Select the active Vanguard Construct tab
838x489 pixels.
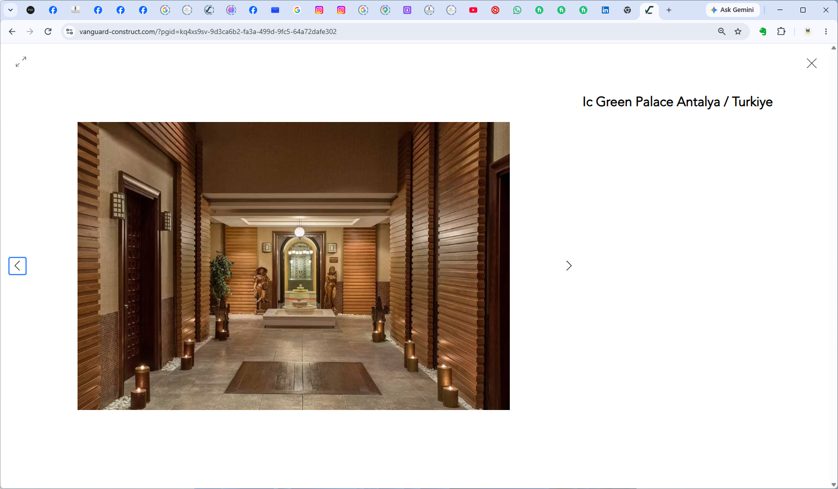pos(649,10)
